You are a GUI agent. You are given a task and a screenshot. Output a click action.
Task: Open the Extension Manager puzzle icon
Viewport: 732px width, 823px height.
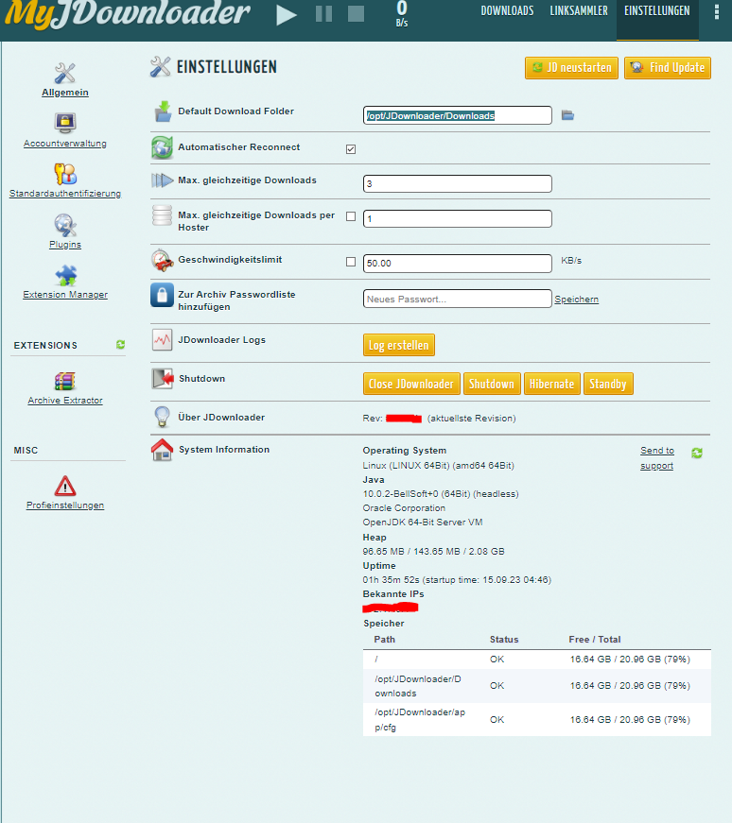click(65, 275)
